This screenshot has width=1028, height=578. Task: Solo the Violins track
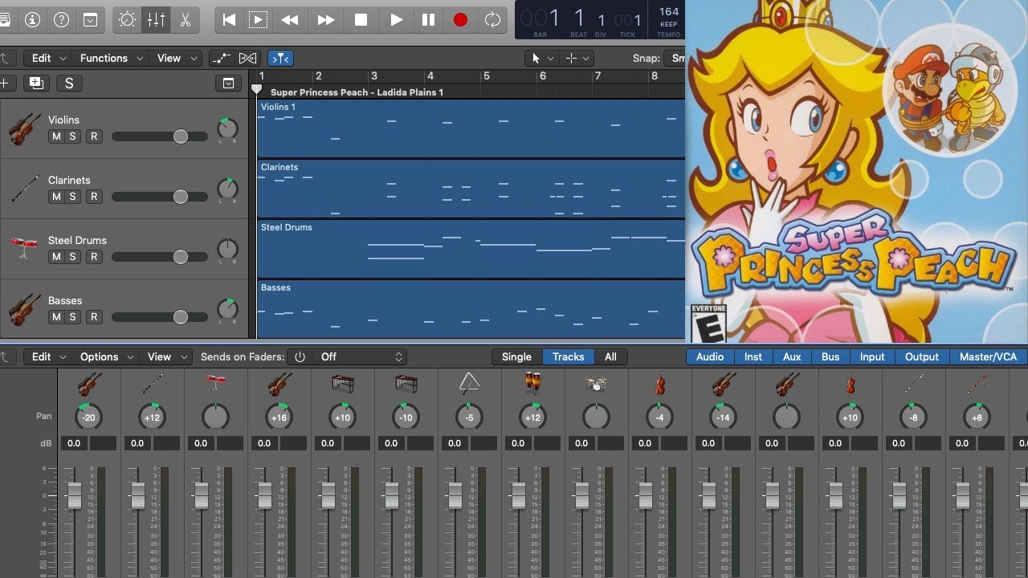[x=72, y=136]
